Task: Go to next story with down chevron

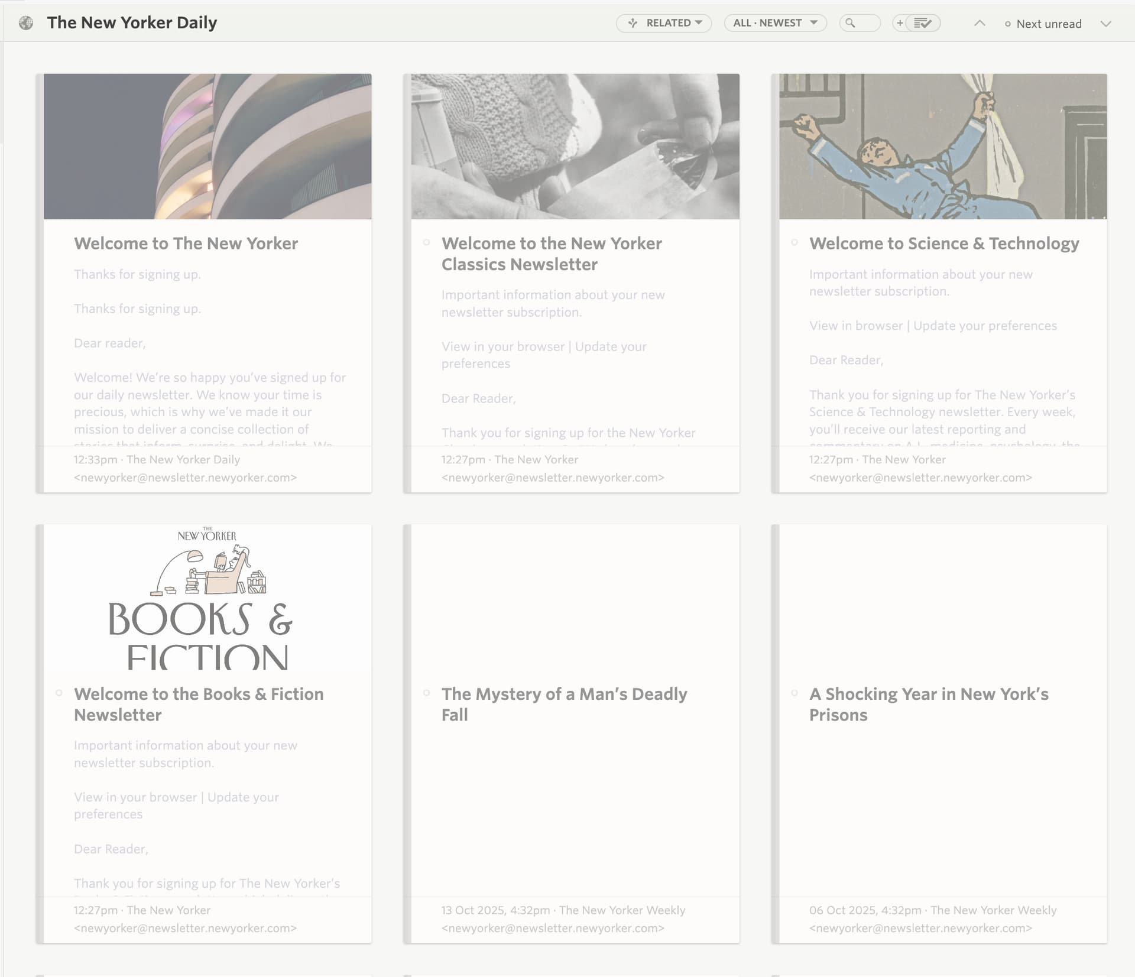Action: (x=1105, y=24)
